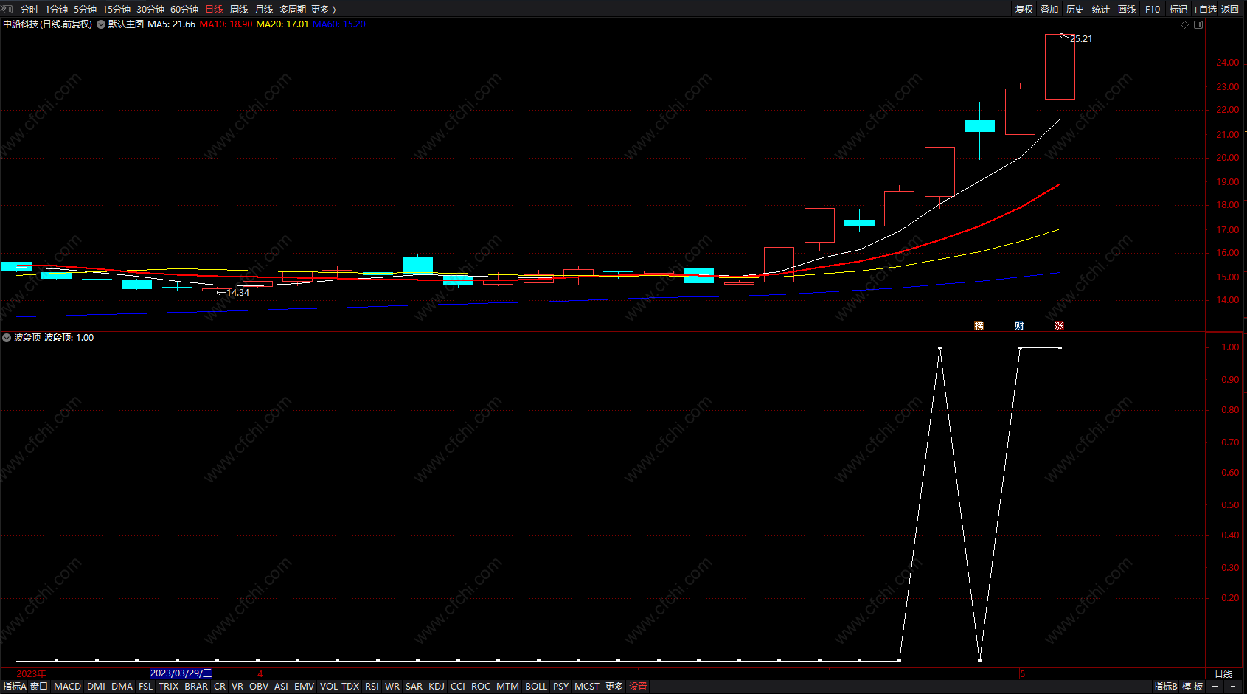Screen dimensions: 1247x694
Task: Click the 财 marker icon on chart
Action: coord(1019,325)
